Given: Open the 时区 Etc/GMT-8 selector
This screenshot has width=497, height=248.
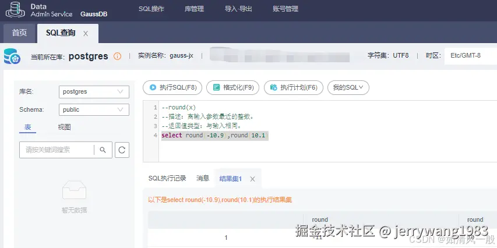Looking at the screenshot, I should click(470, 56).
